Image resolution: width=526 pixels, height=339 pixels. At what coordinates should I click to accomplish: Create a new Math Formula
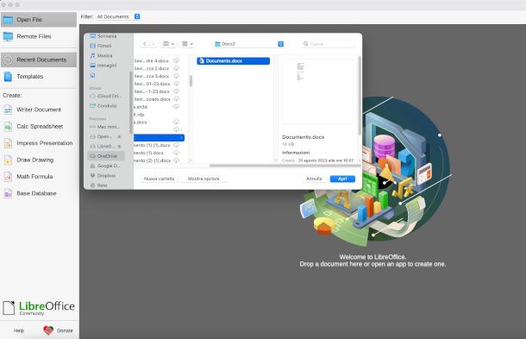click(x=39, y=177)
